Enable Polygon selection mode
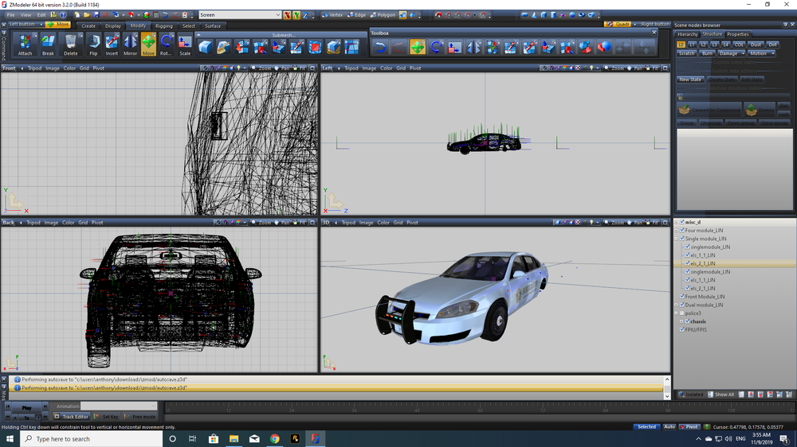The image size is (797, 447). 383,14
